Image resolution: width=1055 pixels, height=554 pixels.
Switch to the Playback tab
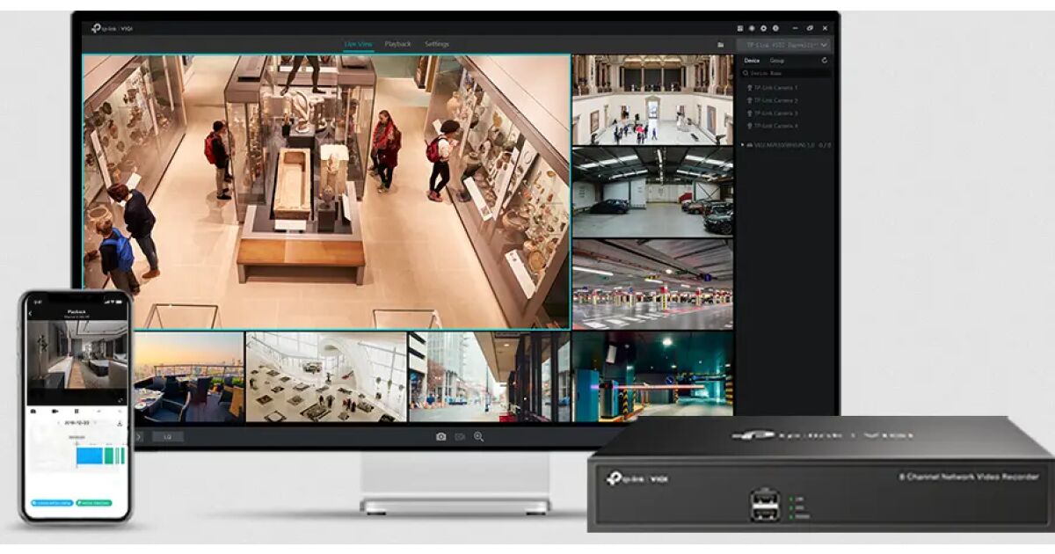click(x=397, y=44)
